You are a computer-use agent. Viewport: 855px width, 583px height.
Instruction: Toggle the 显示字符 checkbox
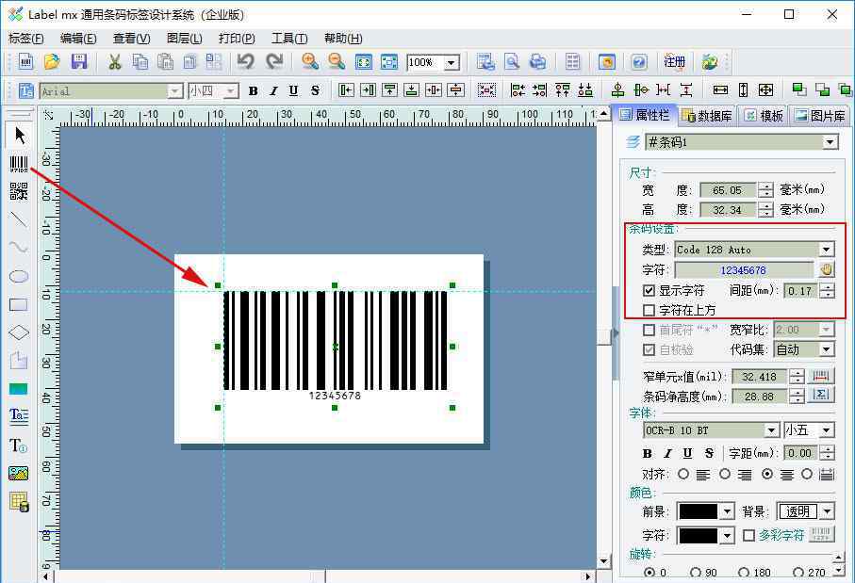click(x=649, y=290)
